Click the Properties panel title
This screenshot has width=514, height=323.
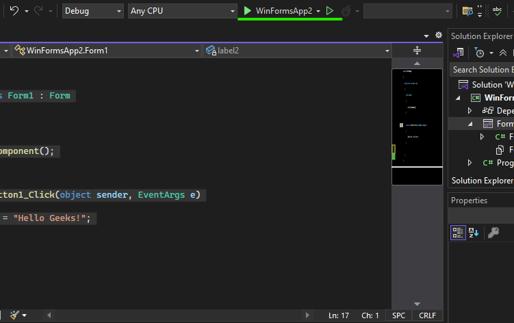[469, 201]
